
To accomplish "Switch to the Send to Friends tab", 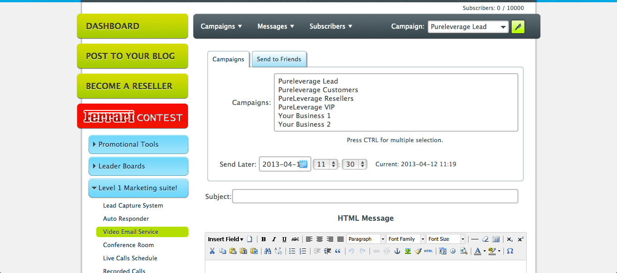I will [279, 59].
